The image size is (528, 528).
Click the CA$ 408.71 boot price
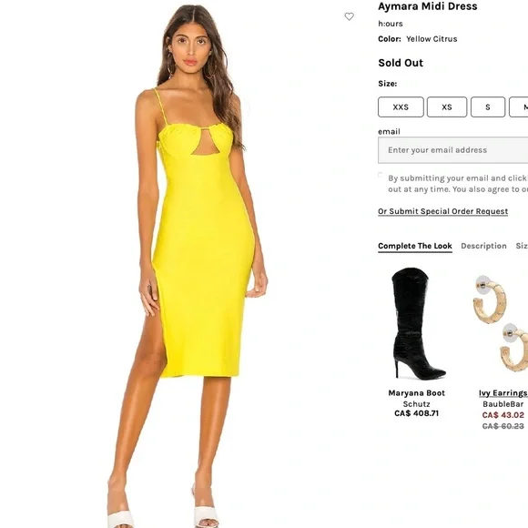tap(417, 413)
